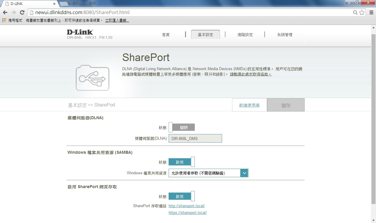Switch to the D-LINK browser tab

[x=29, y=4]
